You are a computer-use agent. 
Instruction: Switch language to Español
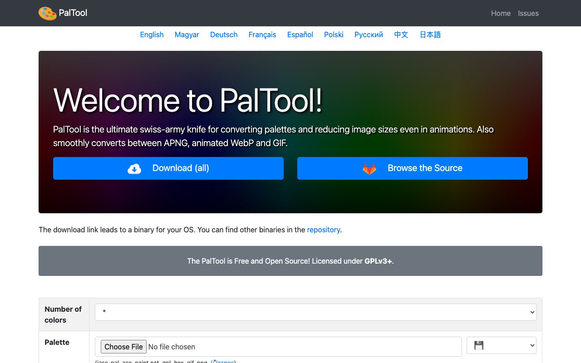tap(300, 34)
